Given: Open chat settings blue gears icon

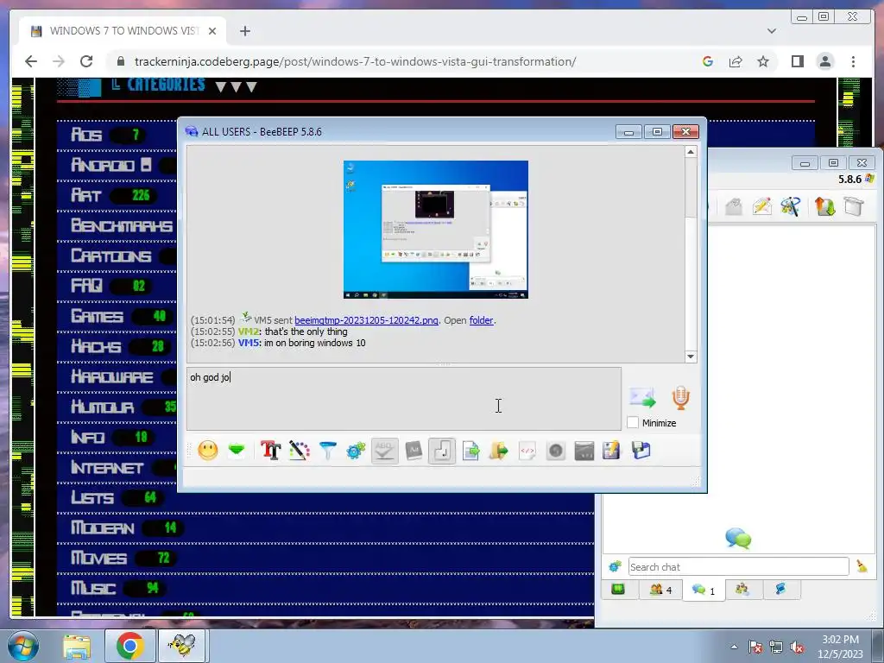Looking at the screenshot, I should tap(356, 451).
